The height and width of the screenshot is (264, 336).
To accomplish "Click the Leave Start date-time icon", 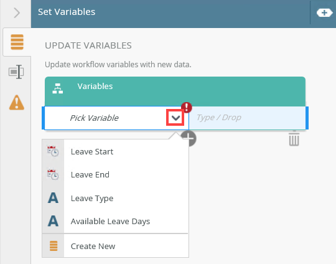I will 53,151.
